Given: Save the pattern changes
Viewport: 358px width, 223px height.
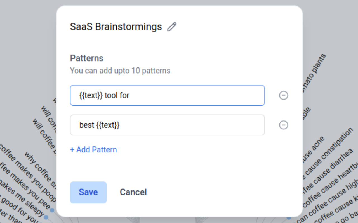Looking at the screenshot, I should point(88,192).
